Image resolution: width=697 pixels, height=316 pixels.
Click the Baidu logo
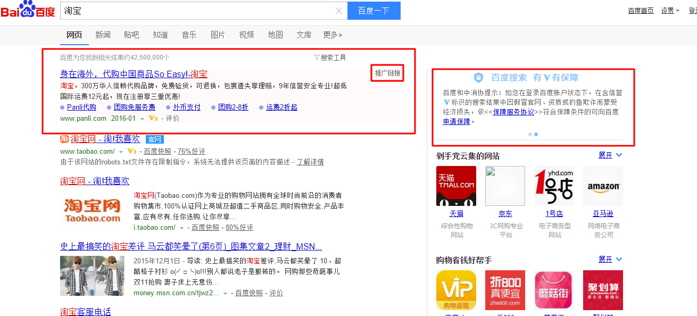click(28, 10)
